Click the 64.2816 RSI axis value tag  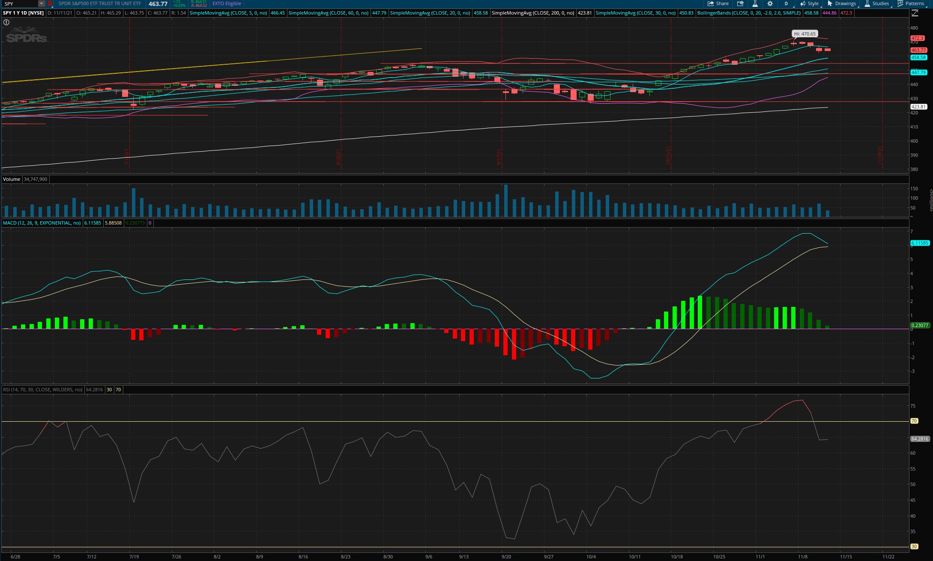(920, 439)
